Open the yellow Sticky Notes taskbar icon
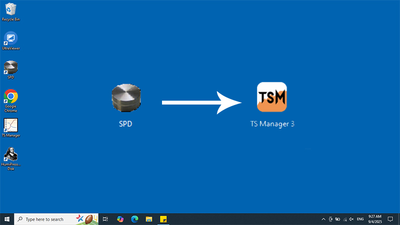This screenshot has height=225, width=400. [163, 219]
